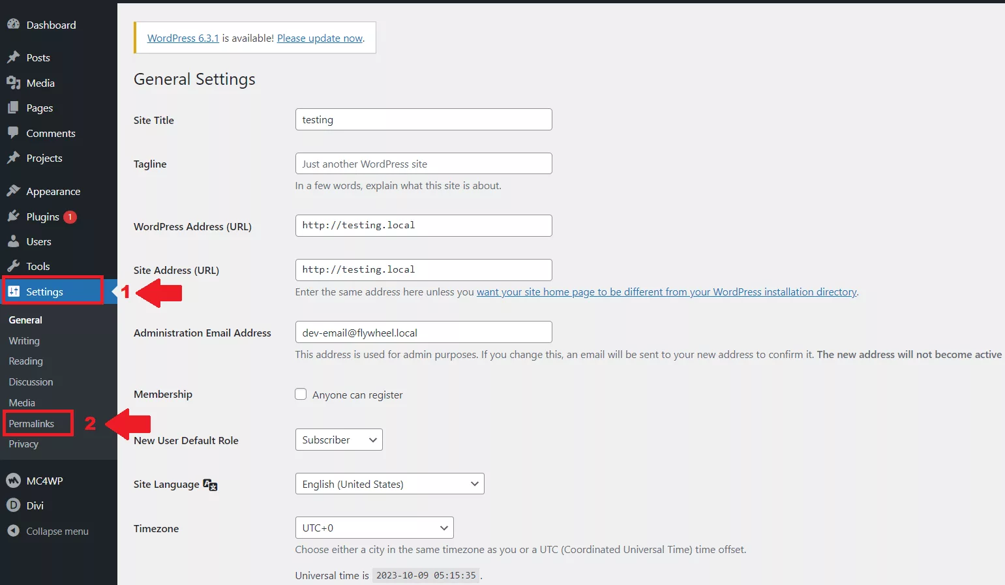This screenshot has width=1005, height=585.
Task: Open Reading settings submenu
Action: point(25,361)
